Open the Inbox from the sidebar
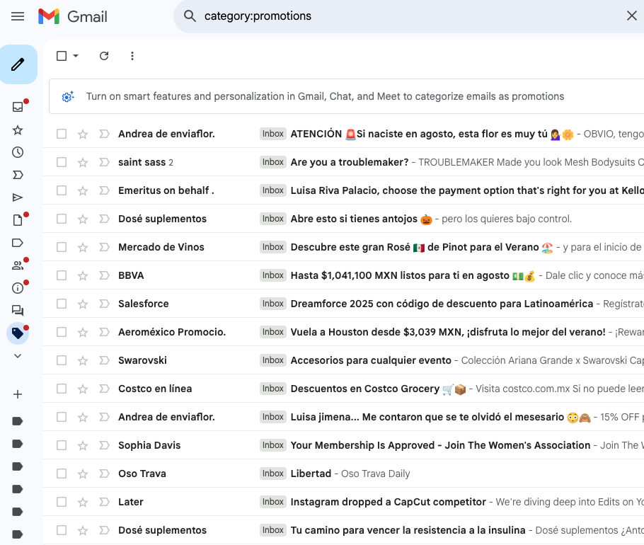644x545 pixels. pyautogui.click(x=18, y=107)
